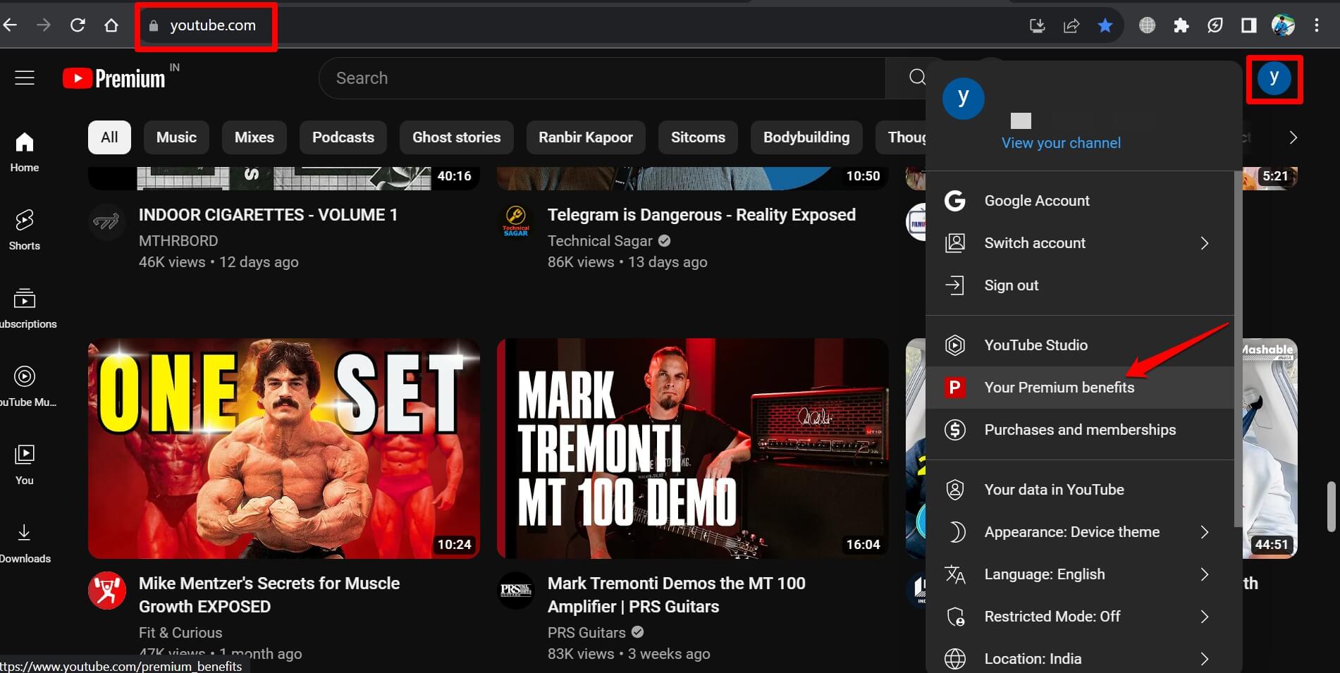This screenshot has height=673, width=1340.
Task: Go to Home in the sidebar
Action: 25,152
